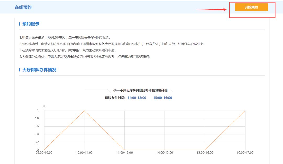This screenshot has height=164, width=283.
Task: Select the 大厅排队办件情况 section heading
Action: (39, 70)
